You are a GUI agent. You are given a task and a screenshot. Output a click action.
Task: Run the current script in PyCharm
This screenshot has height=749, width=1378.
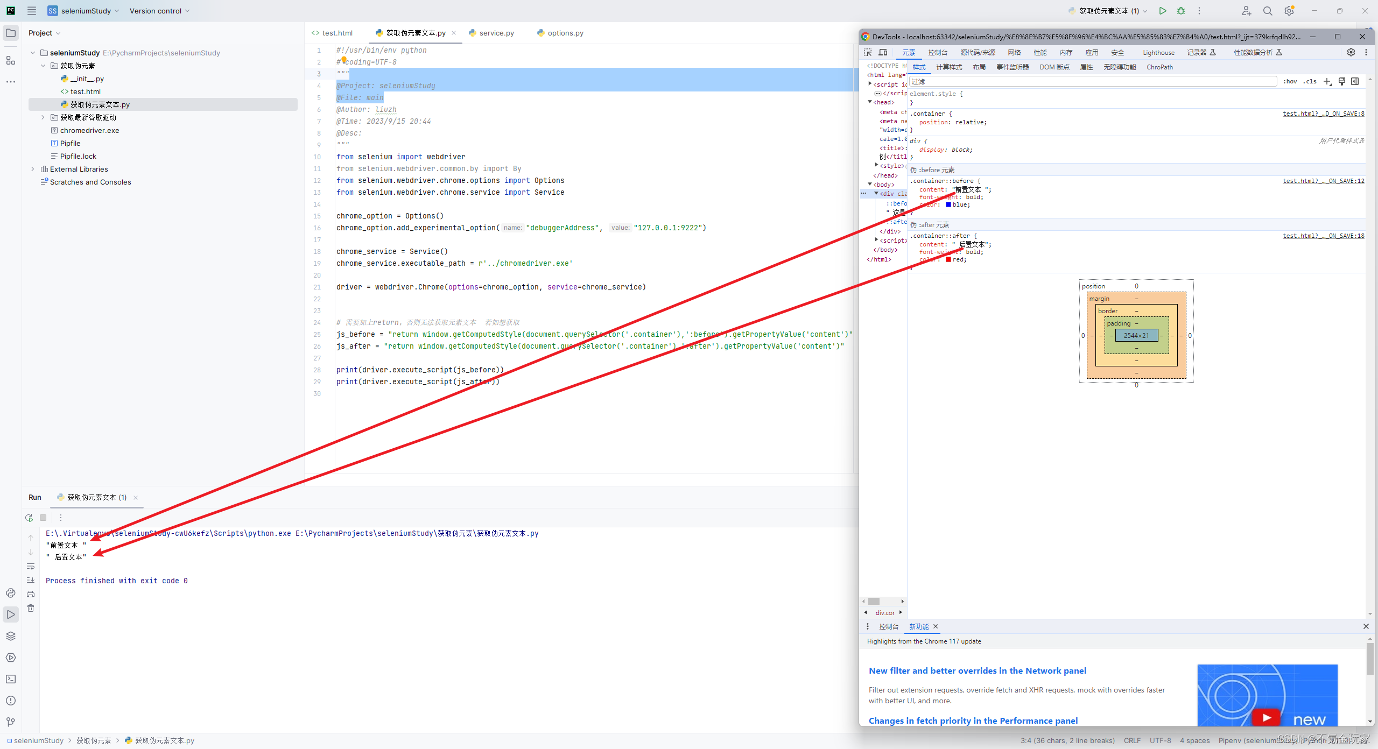(1163, 11)
